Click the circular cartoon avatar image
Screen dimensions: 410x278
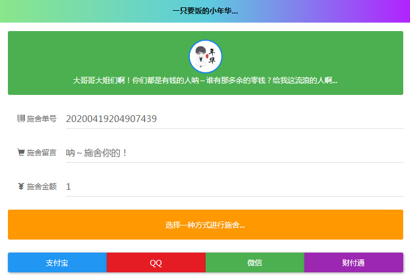click(x=205, y=56)
